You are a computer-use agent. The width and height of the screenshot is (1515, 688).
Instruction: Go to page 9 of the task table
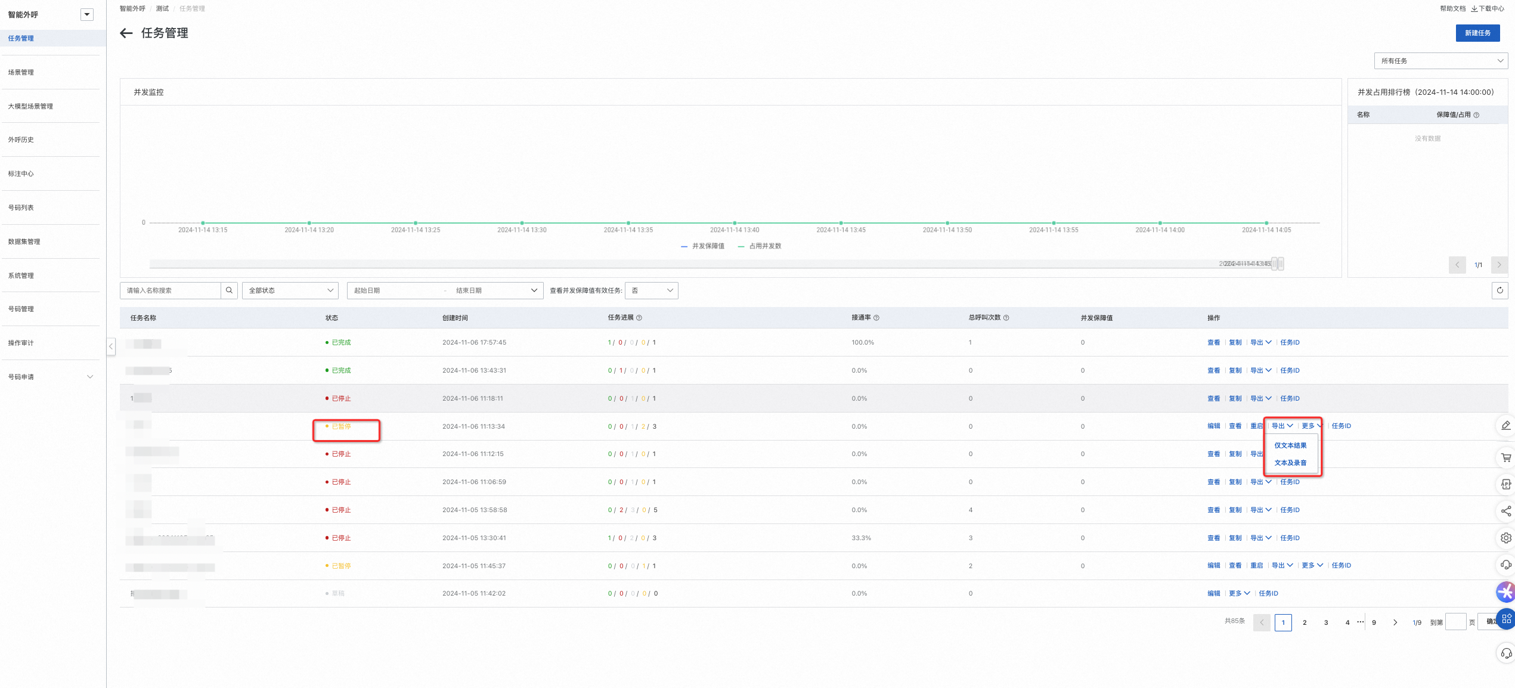pyautogui.click(x=1374, y=622)
